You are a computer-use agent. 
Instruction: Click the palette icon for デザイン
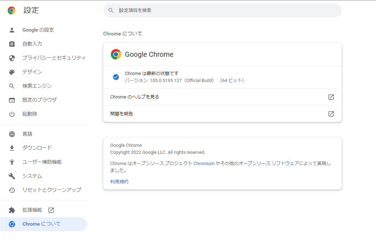tap(12, 72)
